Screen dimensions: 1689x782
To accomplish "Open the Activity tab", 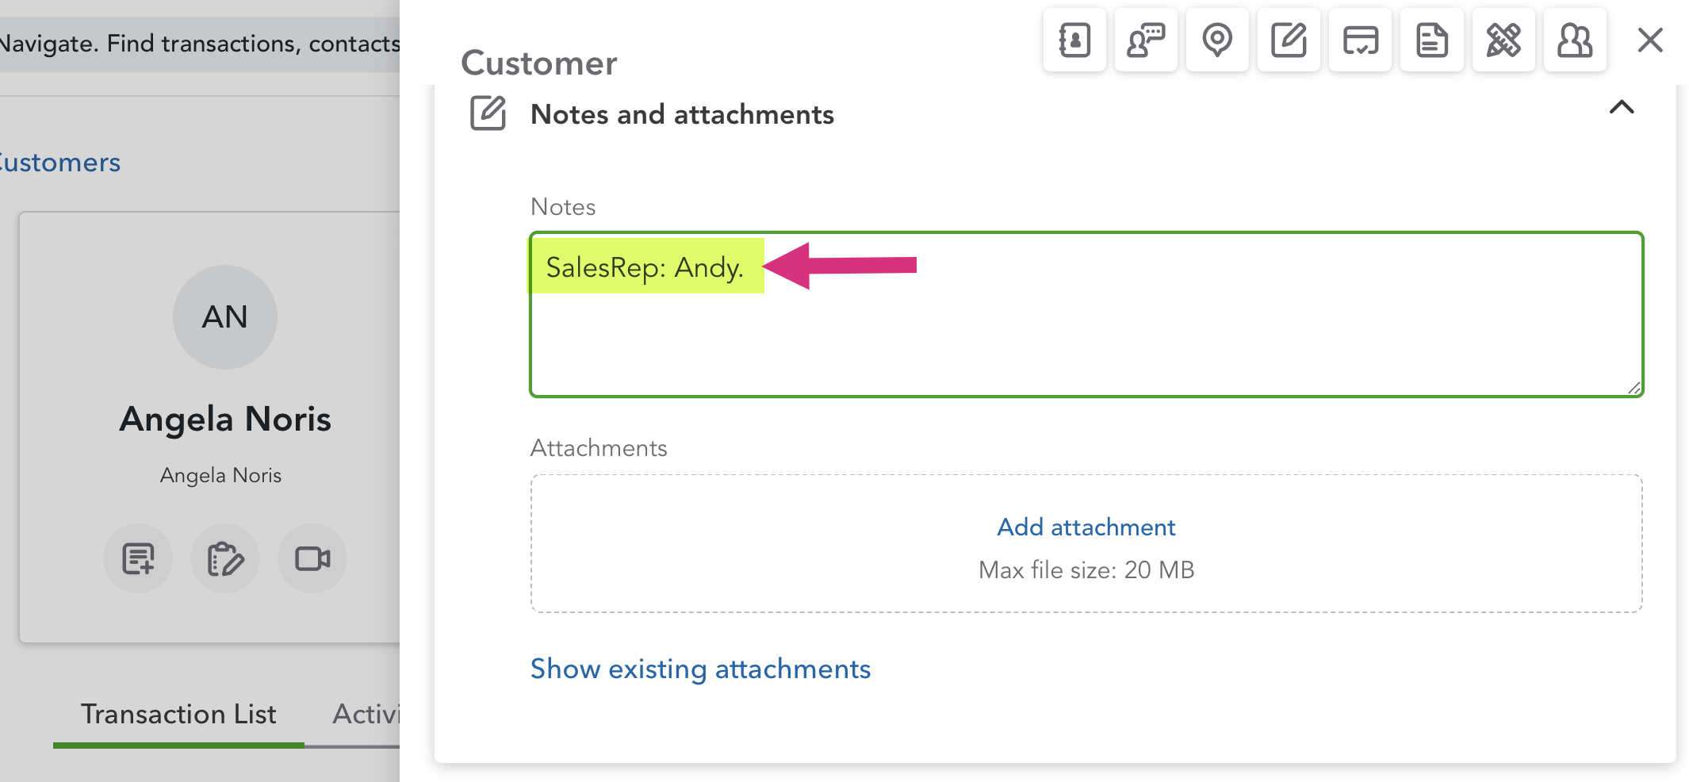I will [x=366, y=715].
